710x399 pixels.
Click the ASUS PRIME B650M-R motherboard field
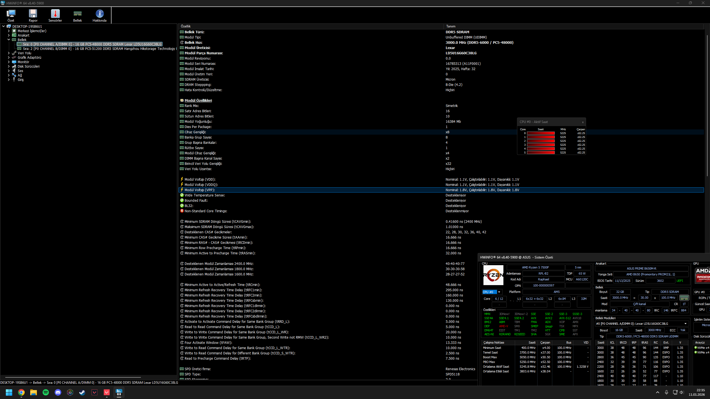pyautogui.click(x=641, y=268)
